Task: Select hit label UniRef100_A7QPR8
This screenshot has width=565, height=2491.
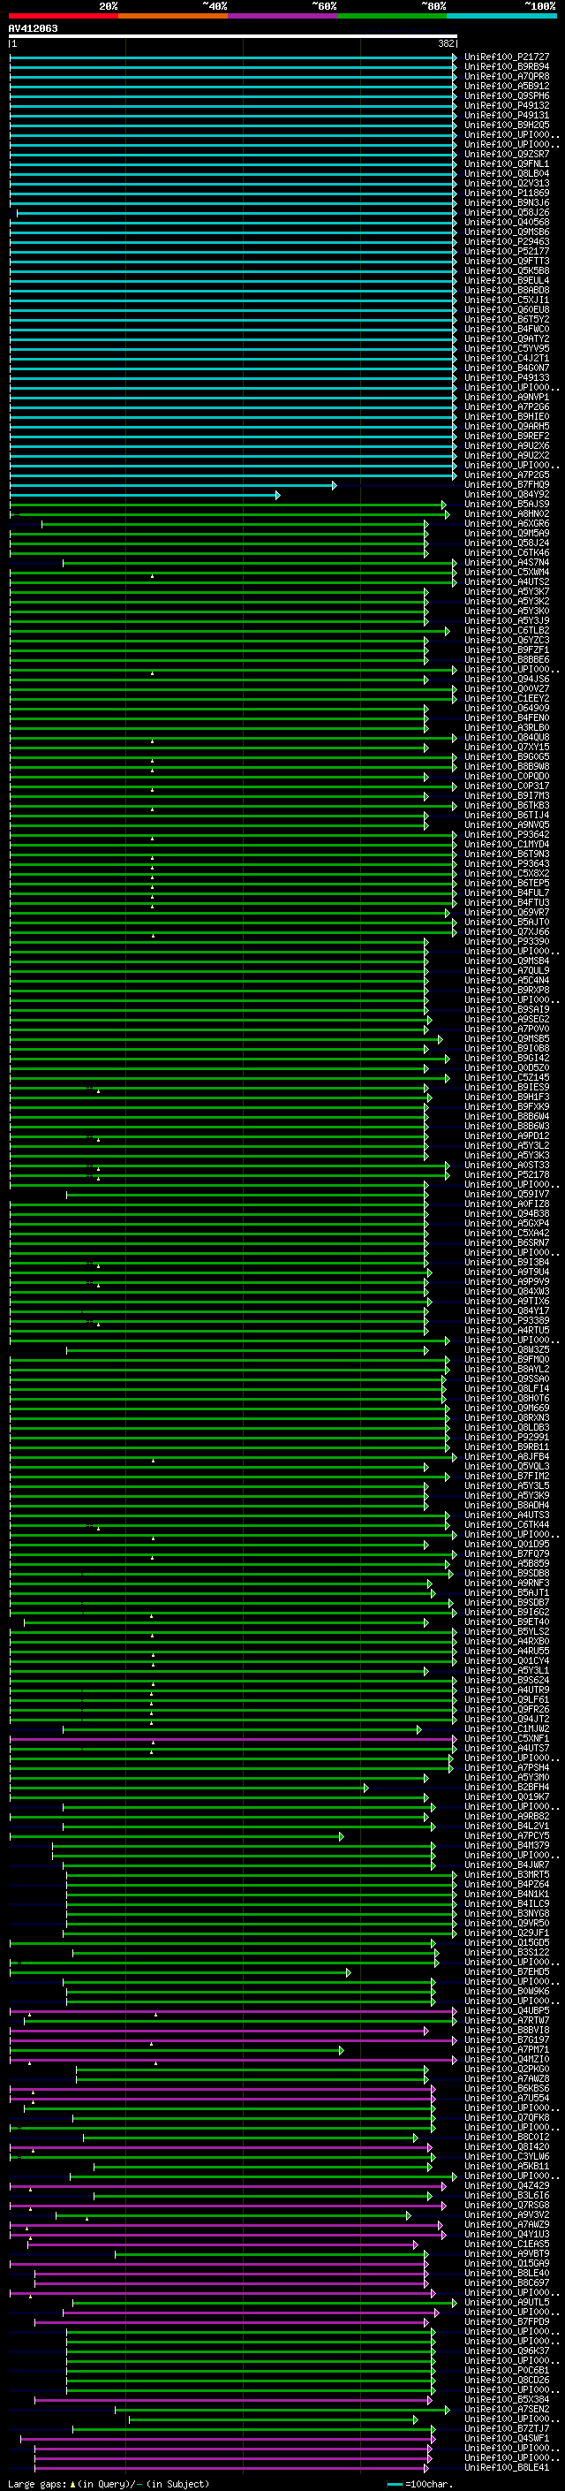Action: (507, 76)
